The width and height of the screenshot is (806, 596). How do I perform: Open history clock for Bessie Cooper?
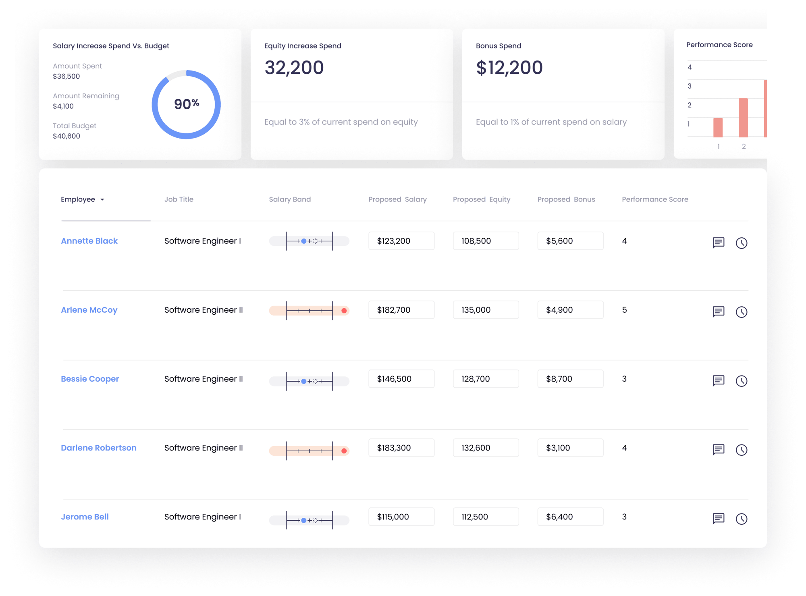click(741, 381)
